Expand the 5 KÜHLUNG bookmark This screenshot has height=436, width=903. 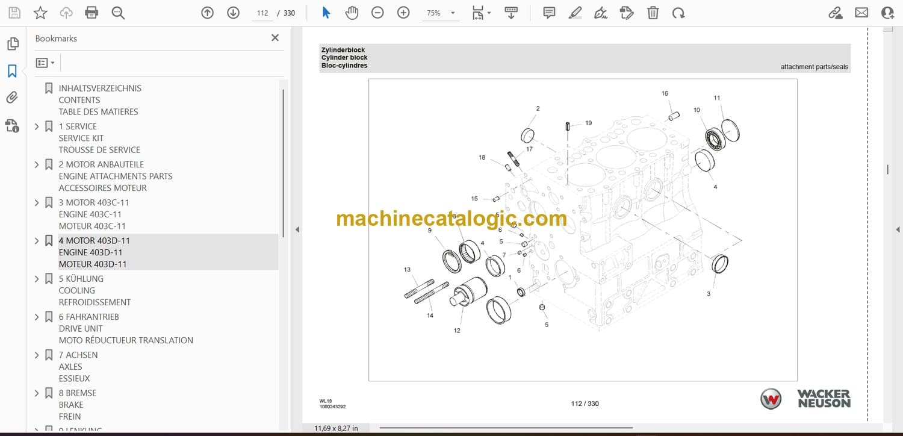coord(37,279)
